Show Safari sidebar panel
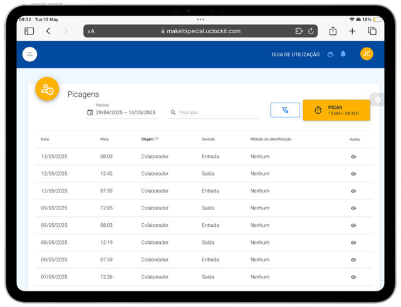This screenshot has width=401, height=307. [x=29, y=31]
